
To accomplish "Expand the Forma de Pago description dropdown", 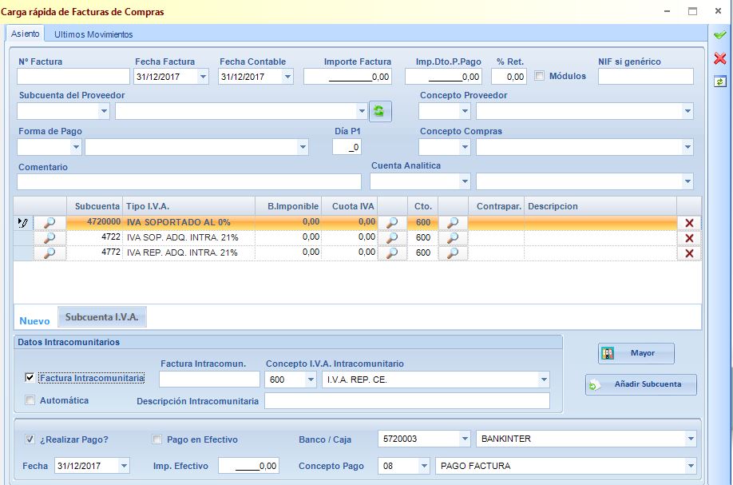I will pos(303,147).
